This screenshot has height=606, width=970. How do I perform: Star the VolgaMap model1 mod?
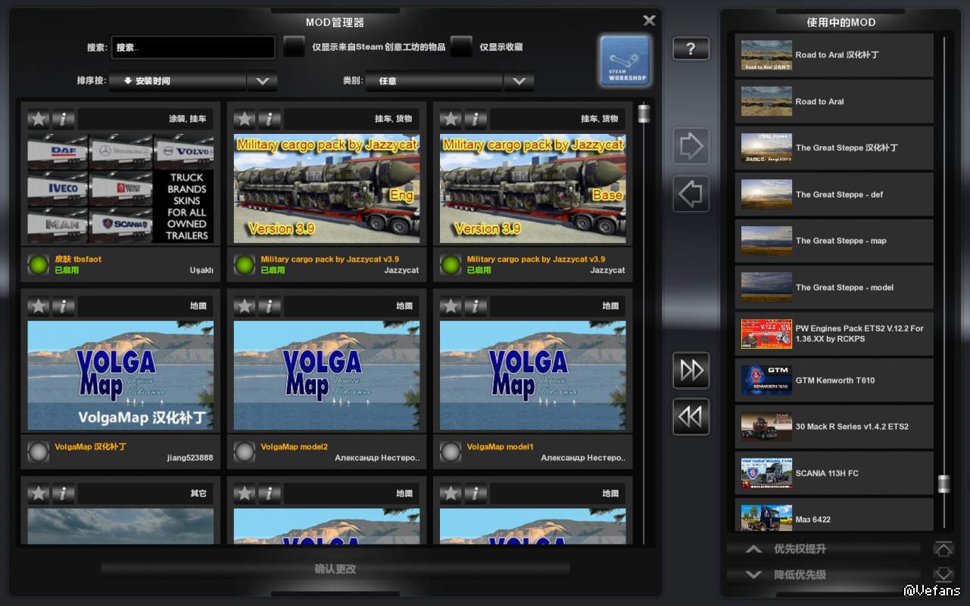click(451, 306)
